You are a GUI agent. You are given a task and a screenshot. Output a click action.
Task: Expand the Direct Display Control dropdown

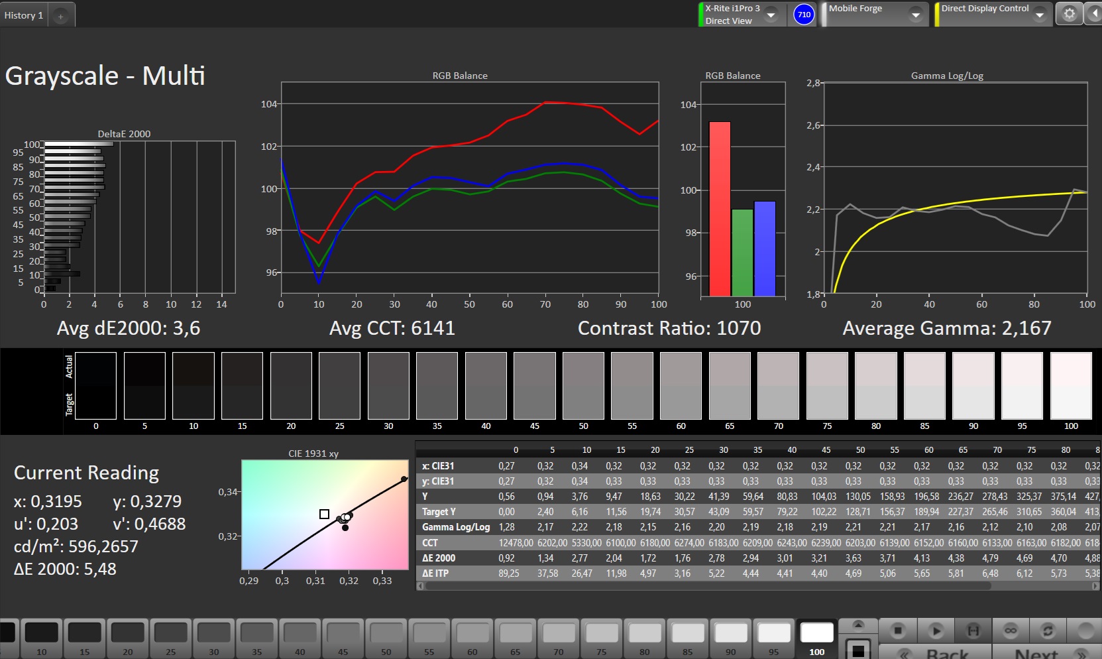1040,15
